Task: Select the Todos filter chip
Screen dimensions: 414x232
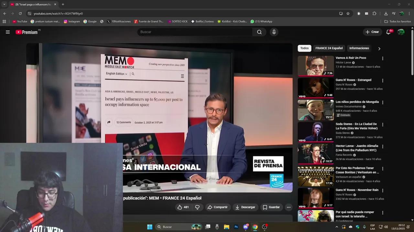Action: point(304,48)
